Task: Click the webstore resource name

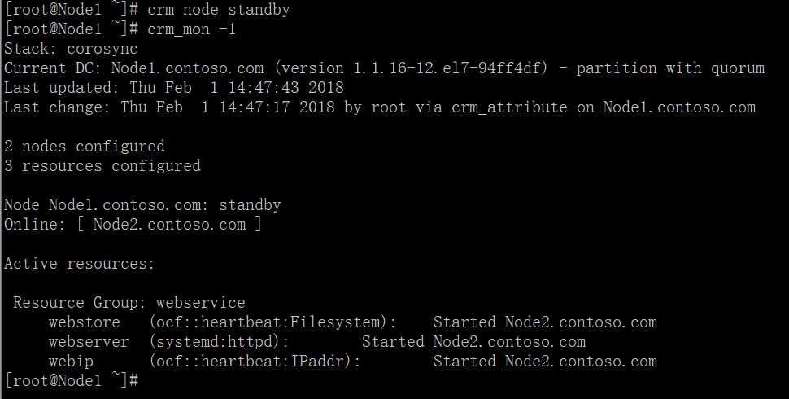Action: pos(85,322)
